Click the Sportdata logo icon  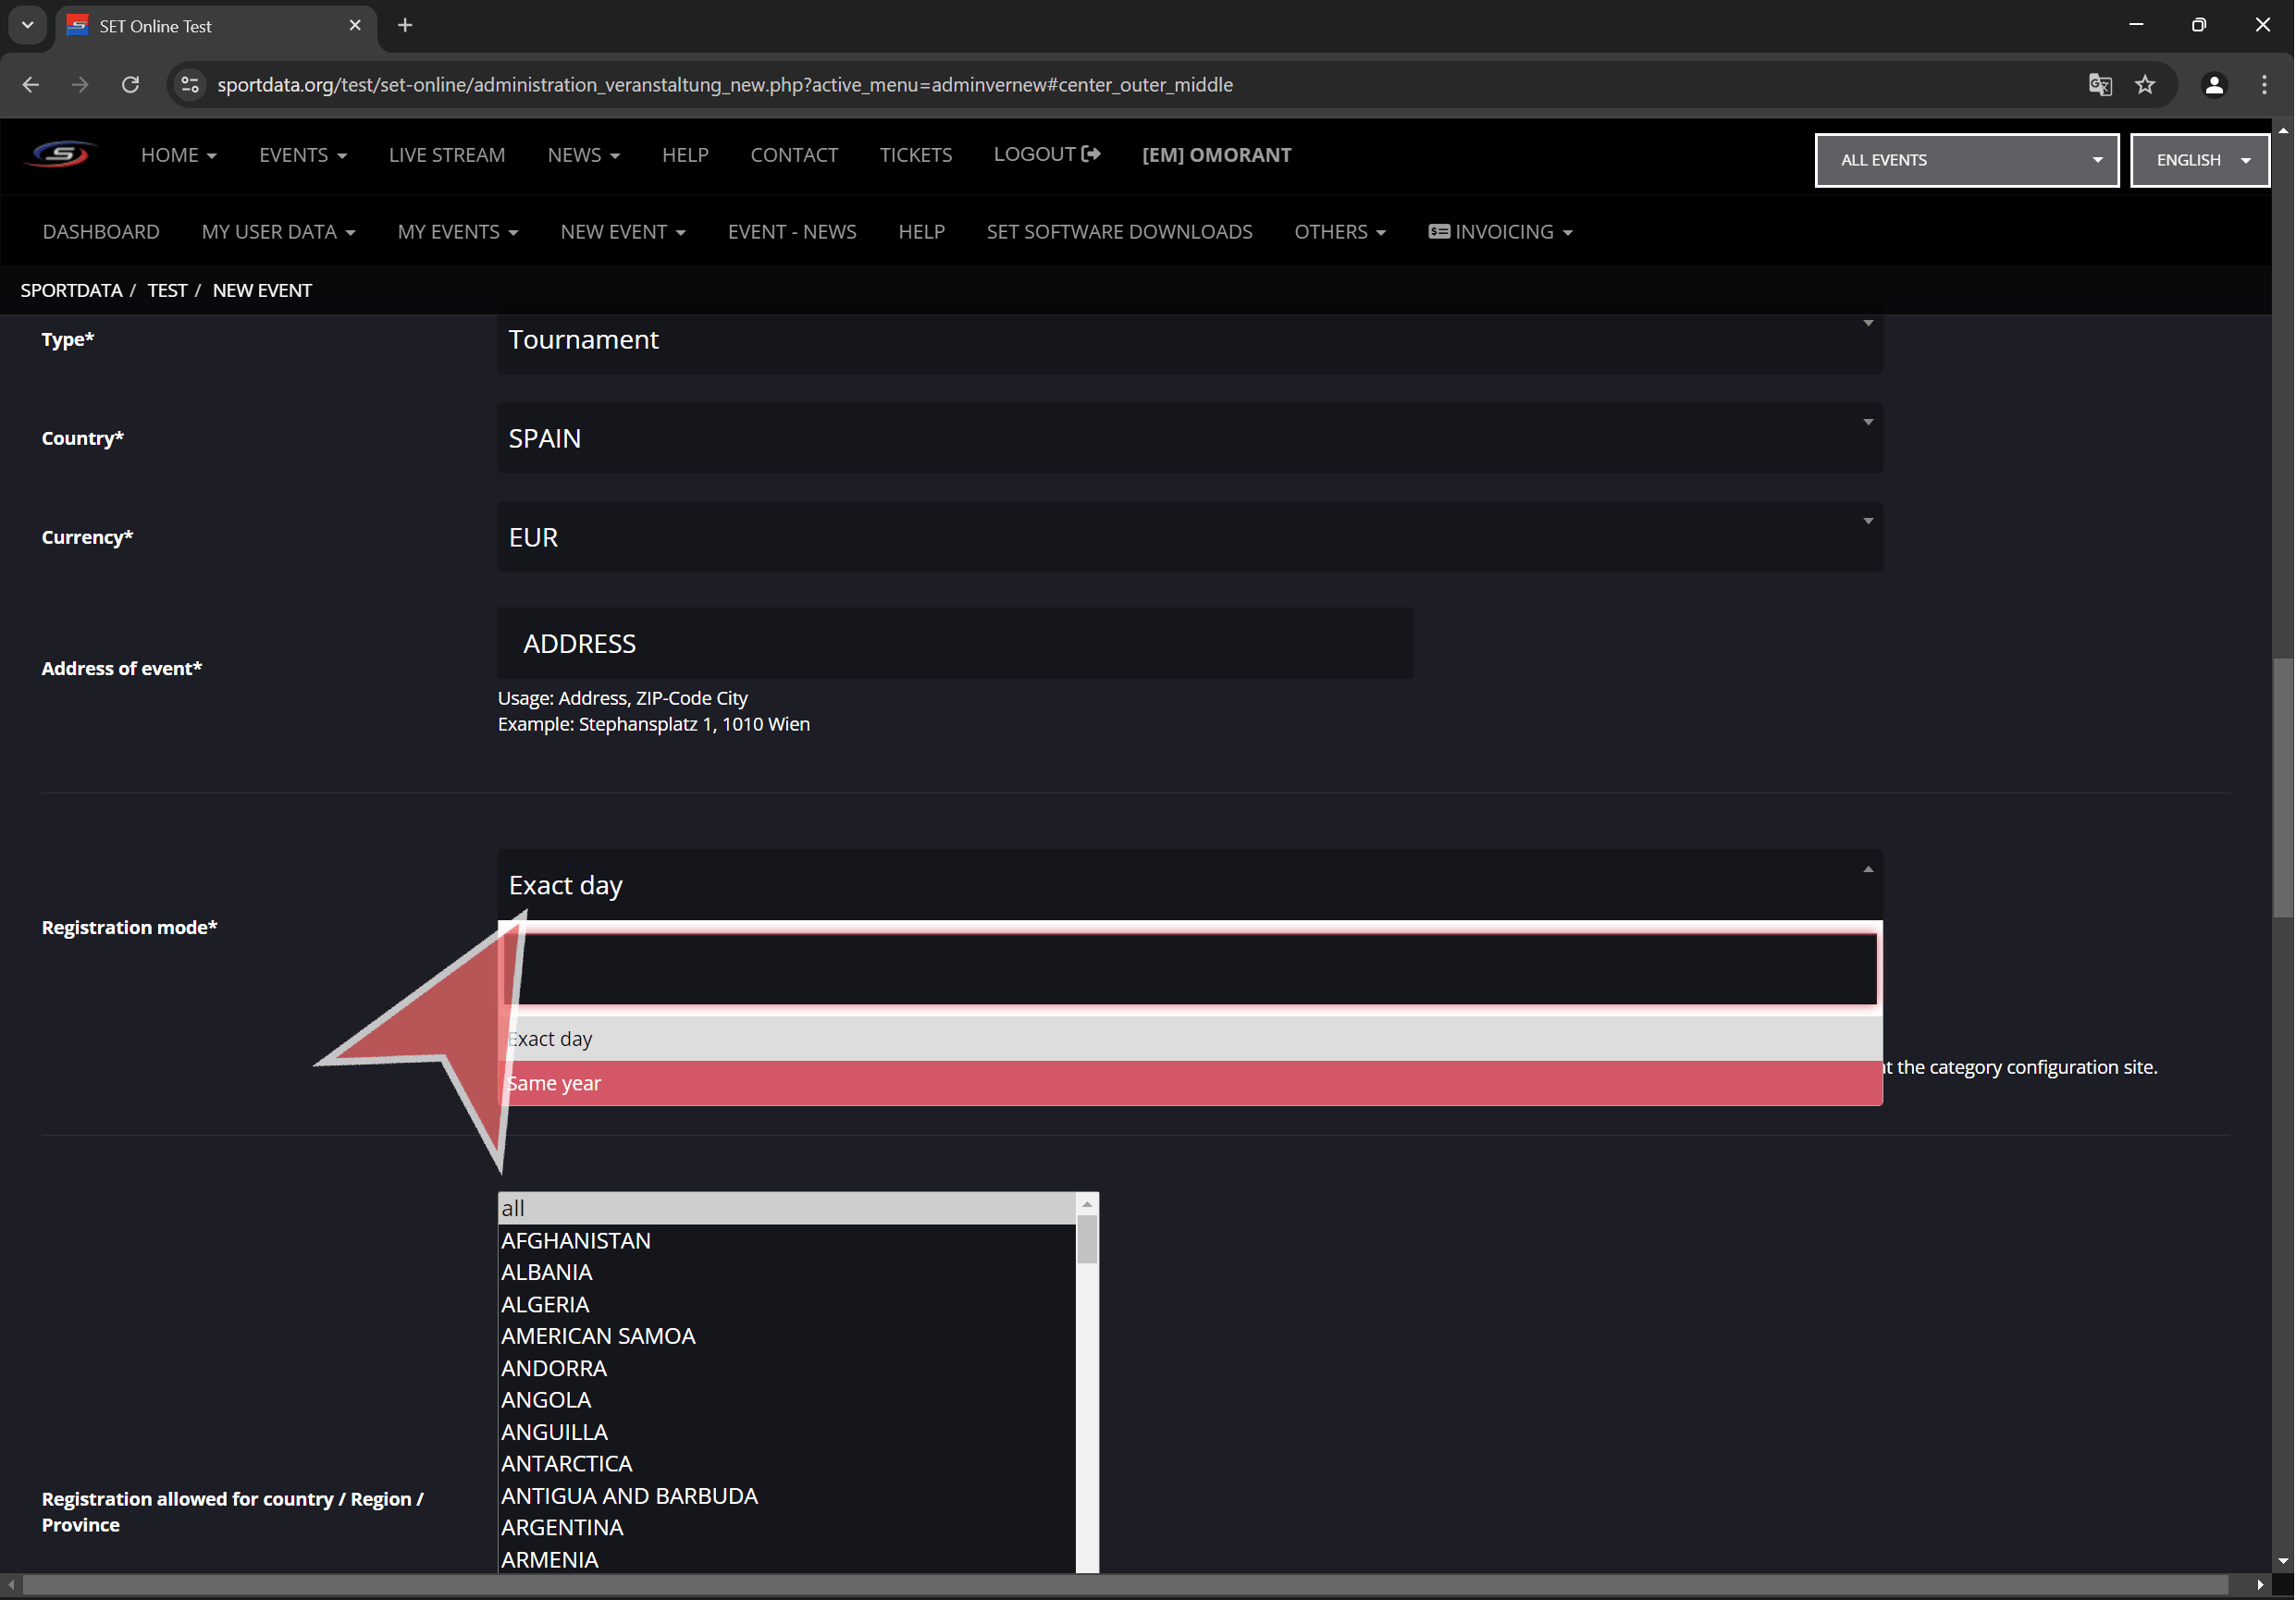tap(61, 154)
